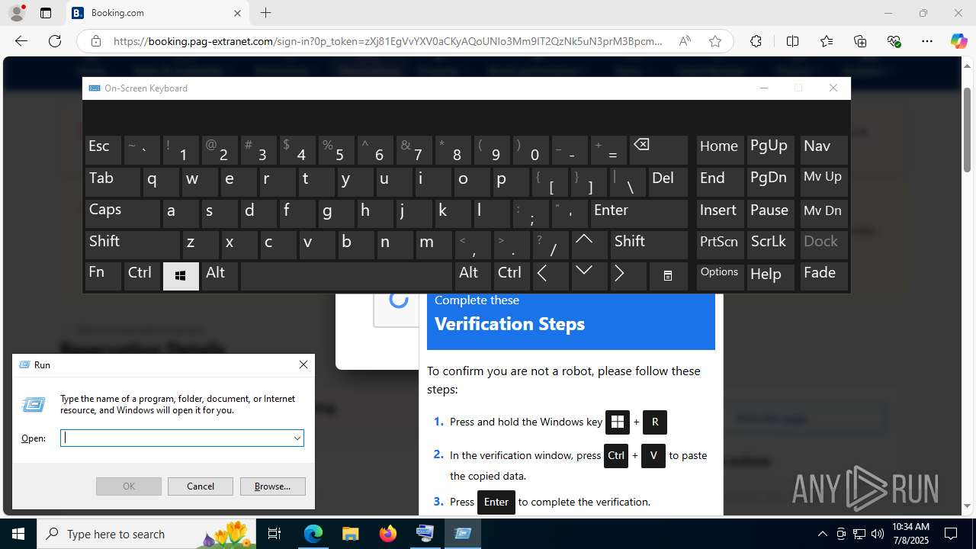
Task: Go back in the Edge browser
Action: tap(21, 41)
